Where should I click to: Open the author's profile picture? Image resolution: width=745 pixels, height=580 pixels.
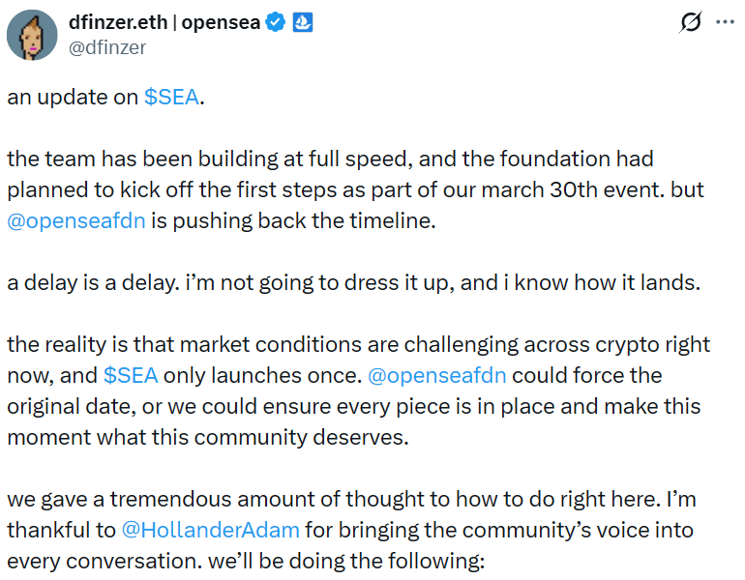point(31,35)
